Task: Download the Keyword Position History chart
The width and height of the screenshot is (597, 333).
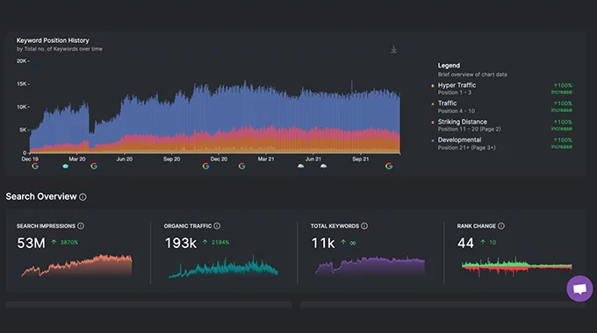Action: (393, 50)
